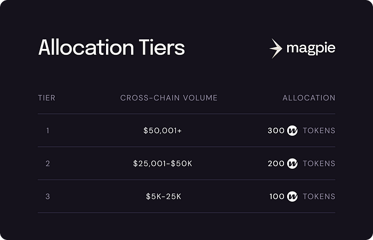Viewport: 373px width, 240px height.
Task: Click the W token icon in tier 2 row
Action: [292, 163]
